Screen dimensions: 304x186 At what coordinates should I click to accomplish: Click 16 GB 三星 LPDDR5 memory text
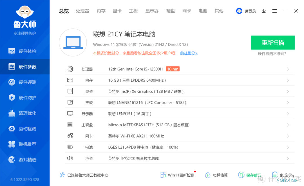tap(137, 80)
